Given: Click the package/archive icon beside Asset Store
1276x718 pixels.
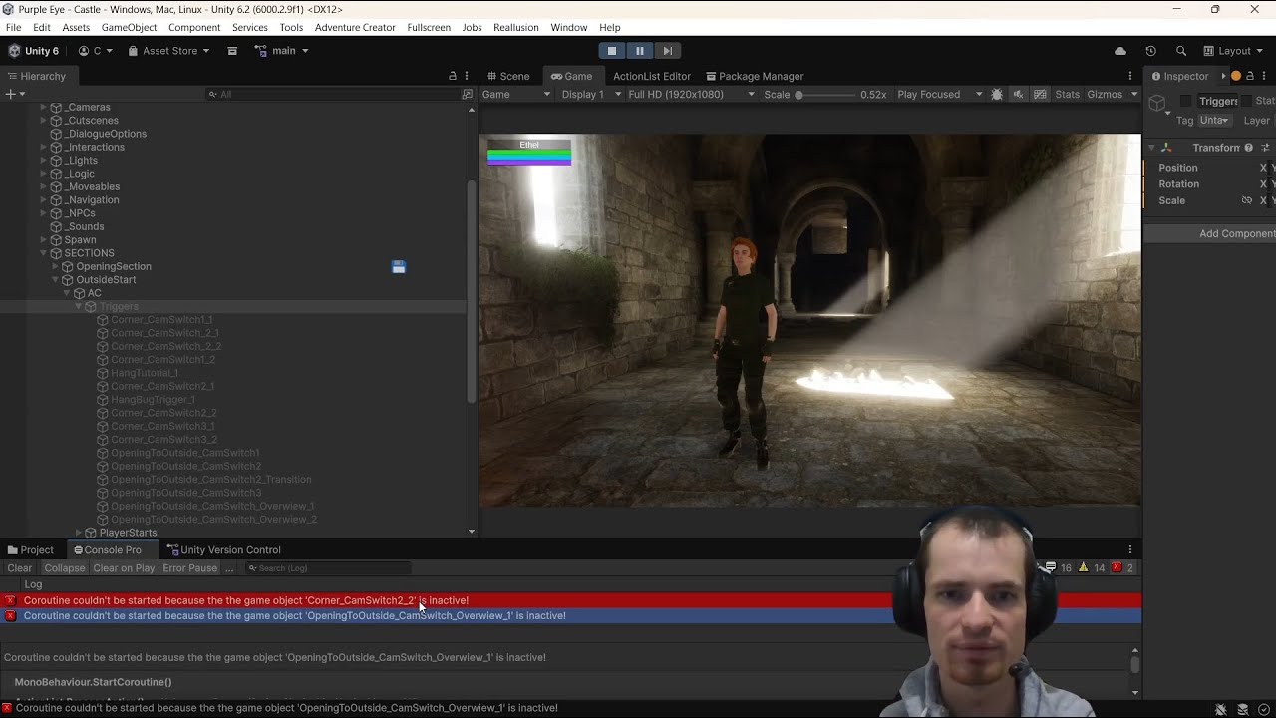Looking at the screenshot, I should point(232,51).
